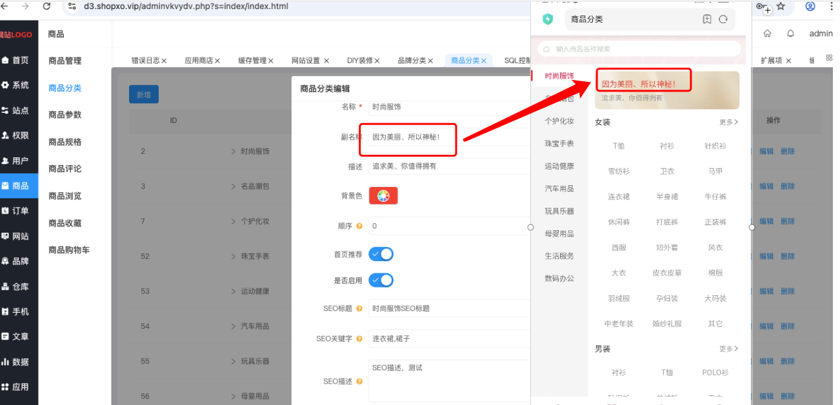This screenshot has height=405, width=840.
Task: Click the SEO关键字 input field
Action: (450, 339)
